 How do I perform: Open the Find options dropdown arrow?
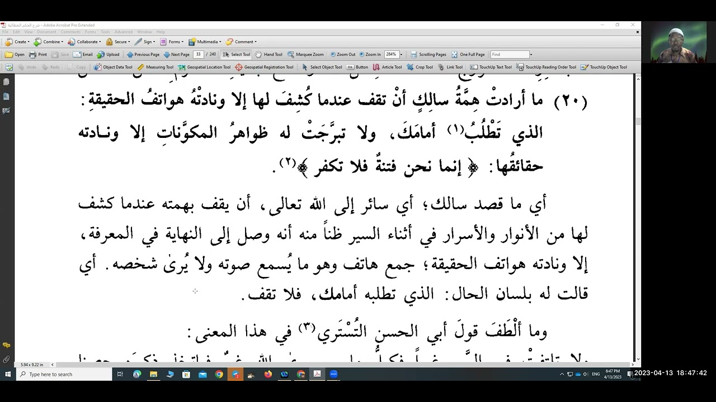531,54
